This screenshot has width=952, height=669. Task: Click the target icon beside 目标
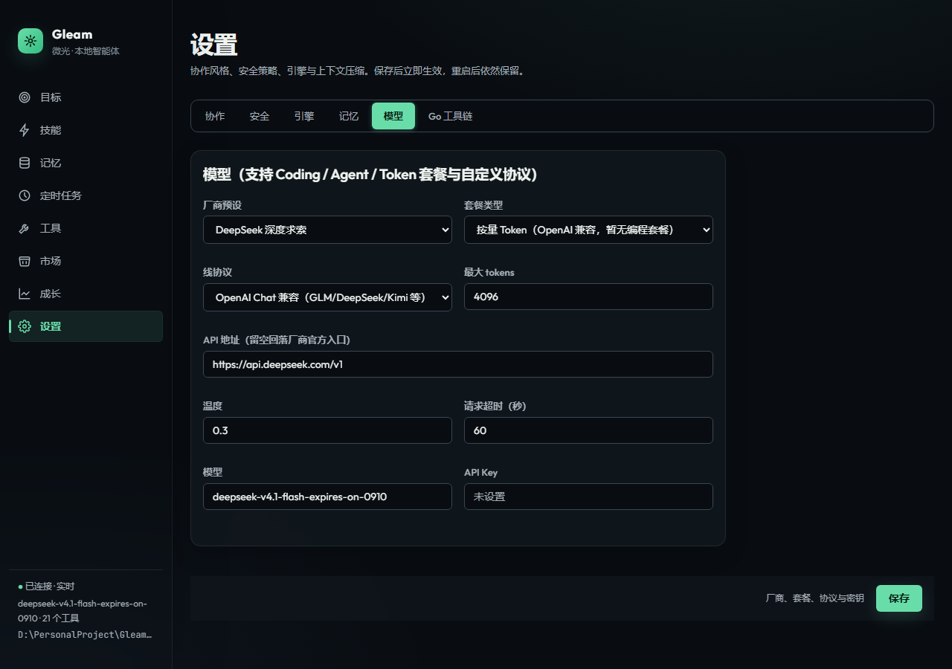(25, 97)
